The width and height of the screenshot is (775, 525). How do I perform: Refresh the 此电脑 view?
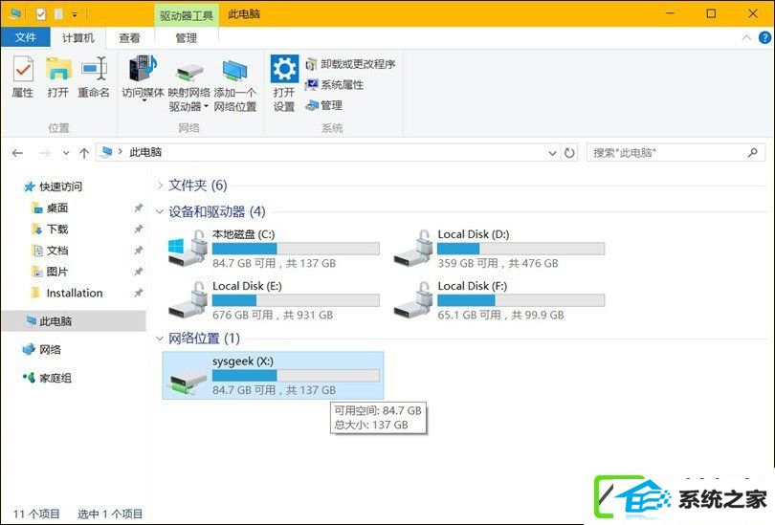tap(569, 153)
